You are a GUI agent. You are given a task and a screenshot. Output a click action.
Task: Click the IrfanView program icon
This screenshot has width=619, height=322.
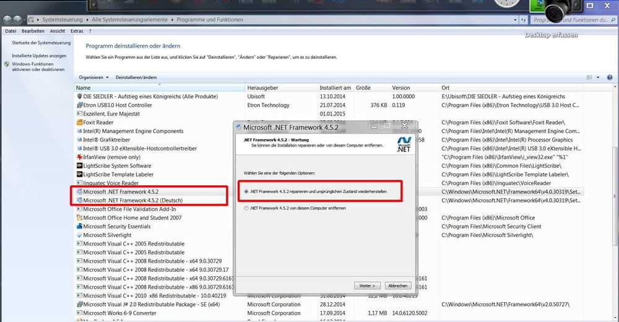coord(79,158)
